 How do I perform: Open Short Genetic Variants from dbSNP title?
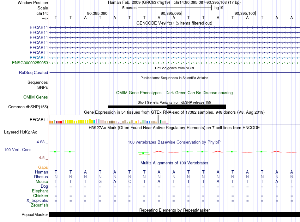pos(174,102)
